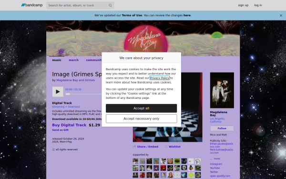Focus the artist, album, or track search field

[x=80, y=5]
